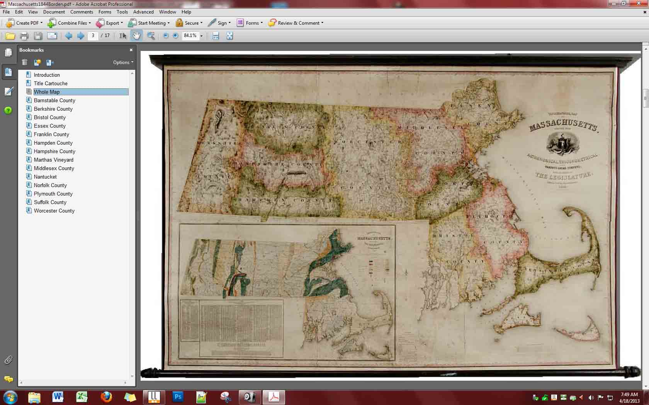
Task: Email the PDF using the envelope icon
Action: click(x=52, y=36)
